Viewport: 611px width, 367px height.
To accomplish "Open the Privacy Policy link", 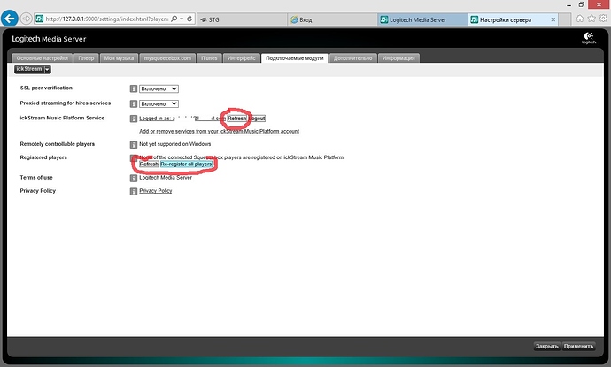I will point(156,191).
